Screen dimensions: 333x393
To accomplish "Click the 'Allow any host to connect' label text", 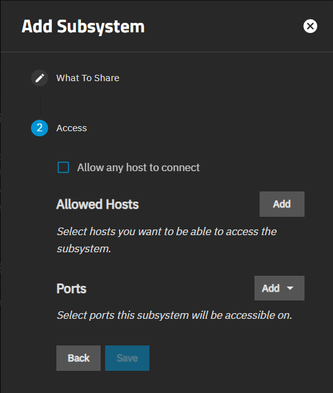I will click(x=138, y=167).
